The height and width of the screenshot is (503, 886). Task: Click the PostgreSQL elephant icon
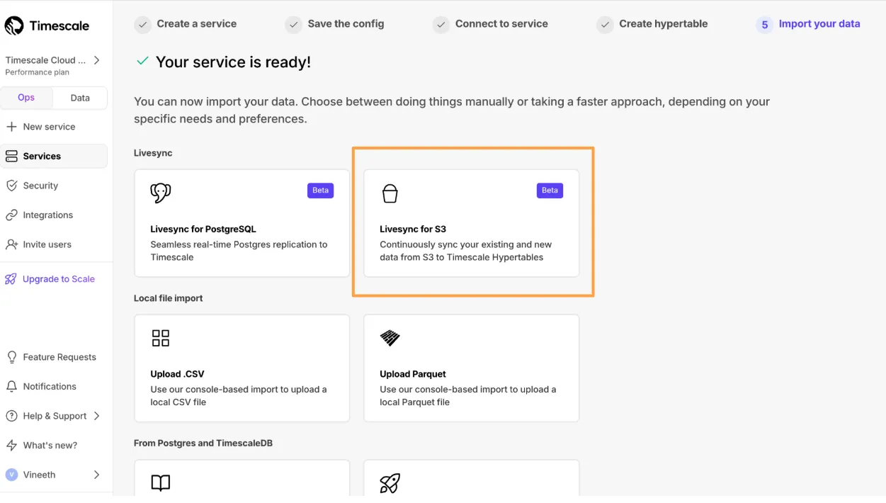(x=161, y=193)
